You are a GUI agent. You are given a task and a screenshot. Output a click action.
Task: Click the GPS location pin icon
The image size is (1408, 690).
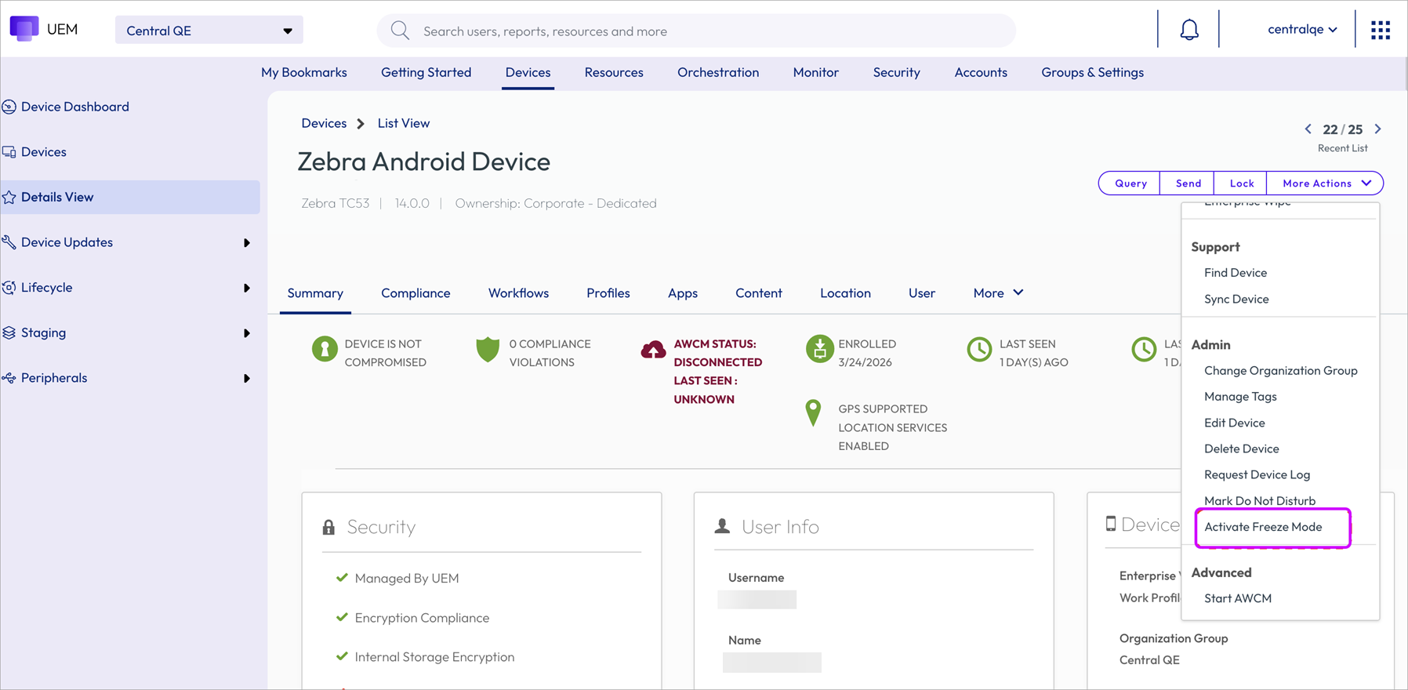pyautogui.click(x=814, y=412)
